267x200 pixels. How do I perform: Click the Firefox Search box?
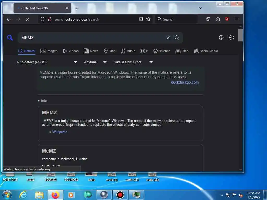[176, 19]
